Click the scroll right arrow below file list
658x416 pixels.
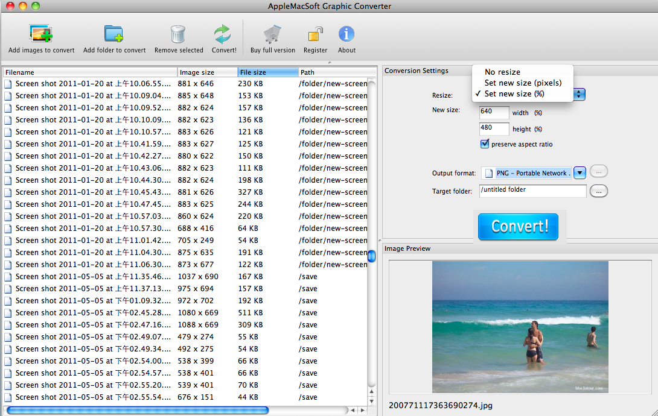tap(363, 410)
